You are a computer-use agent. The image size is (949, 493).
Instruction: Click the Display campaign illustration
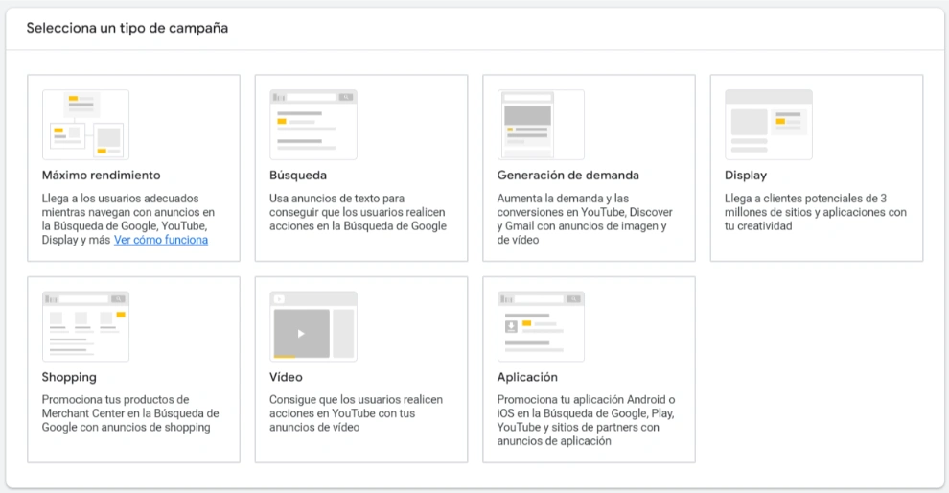(x=768, y=125)
